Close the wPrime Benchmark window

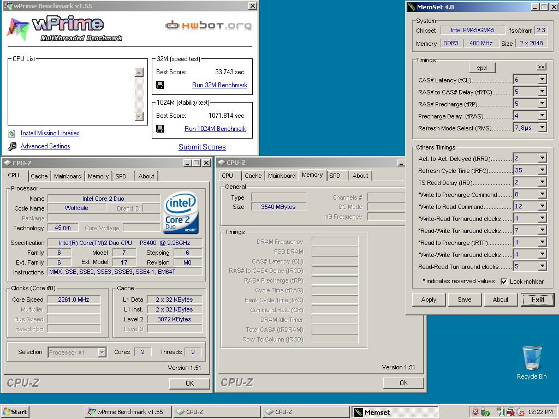252,5
